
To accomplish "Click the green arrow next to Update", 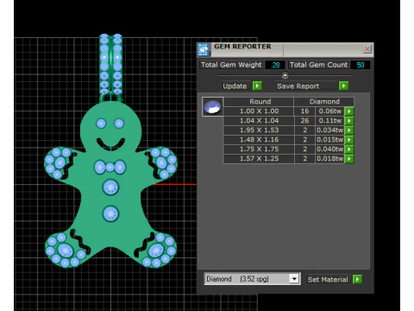I will [x=257, y=86].
